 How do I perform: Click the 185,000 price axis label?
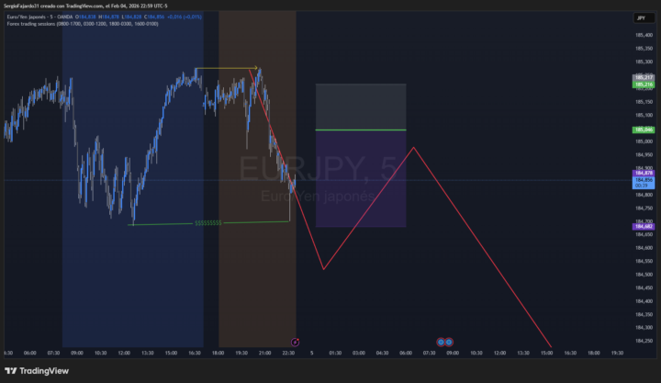coord(644,141)
